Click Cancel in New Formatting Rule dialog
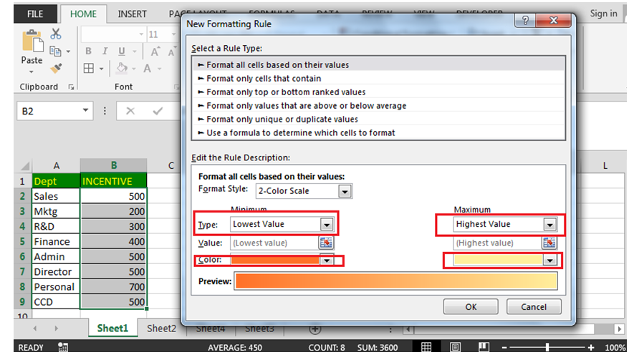This screenshot has height=360, width=634. point(533,306)
